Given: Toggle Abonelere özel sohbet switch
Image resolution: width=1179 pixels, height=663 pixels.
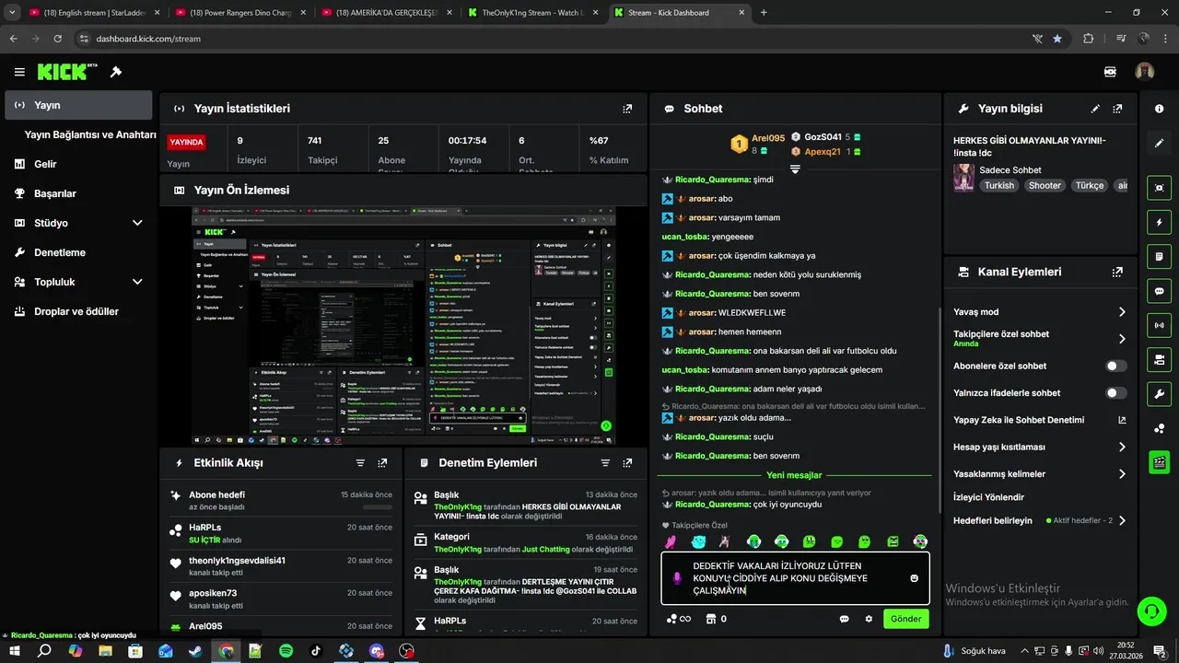Looking at the screenshot, I should (x=1115, y=366).
